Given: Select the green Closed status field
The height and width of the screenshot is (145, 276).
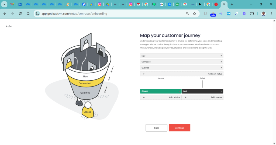Looking at the screenshot, I should [161, 91].
